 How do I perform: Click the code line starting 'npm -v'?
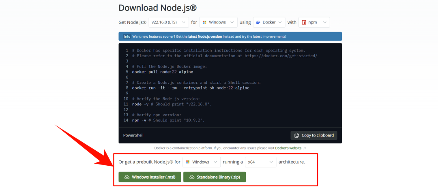pos(168,120)
